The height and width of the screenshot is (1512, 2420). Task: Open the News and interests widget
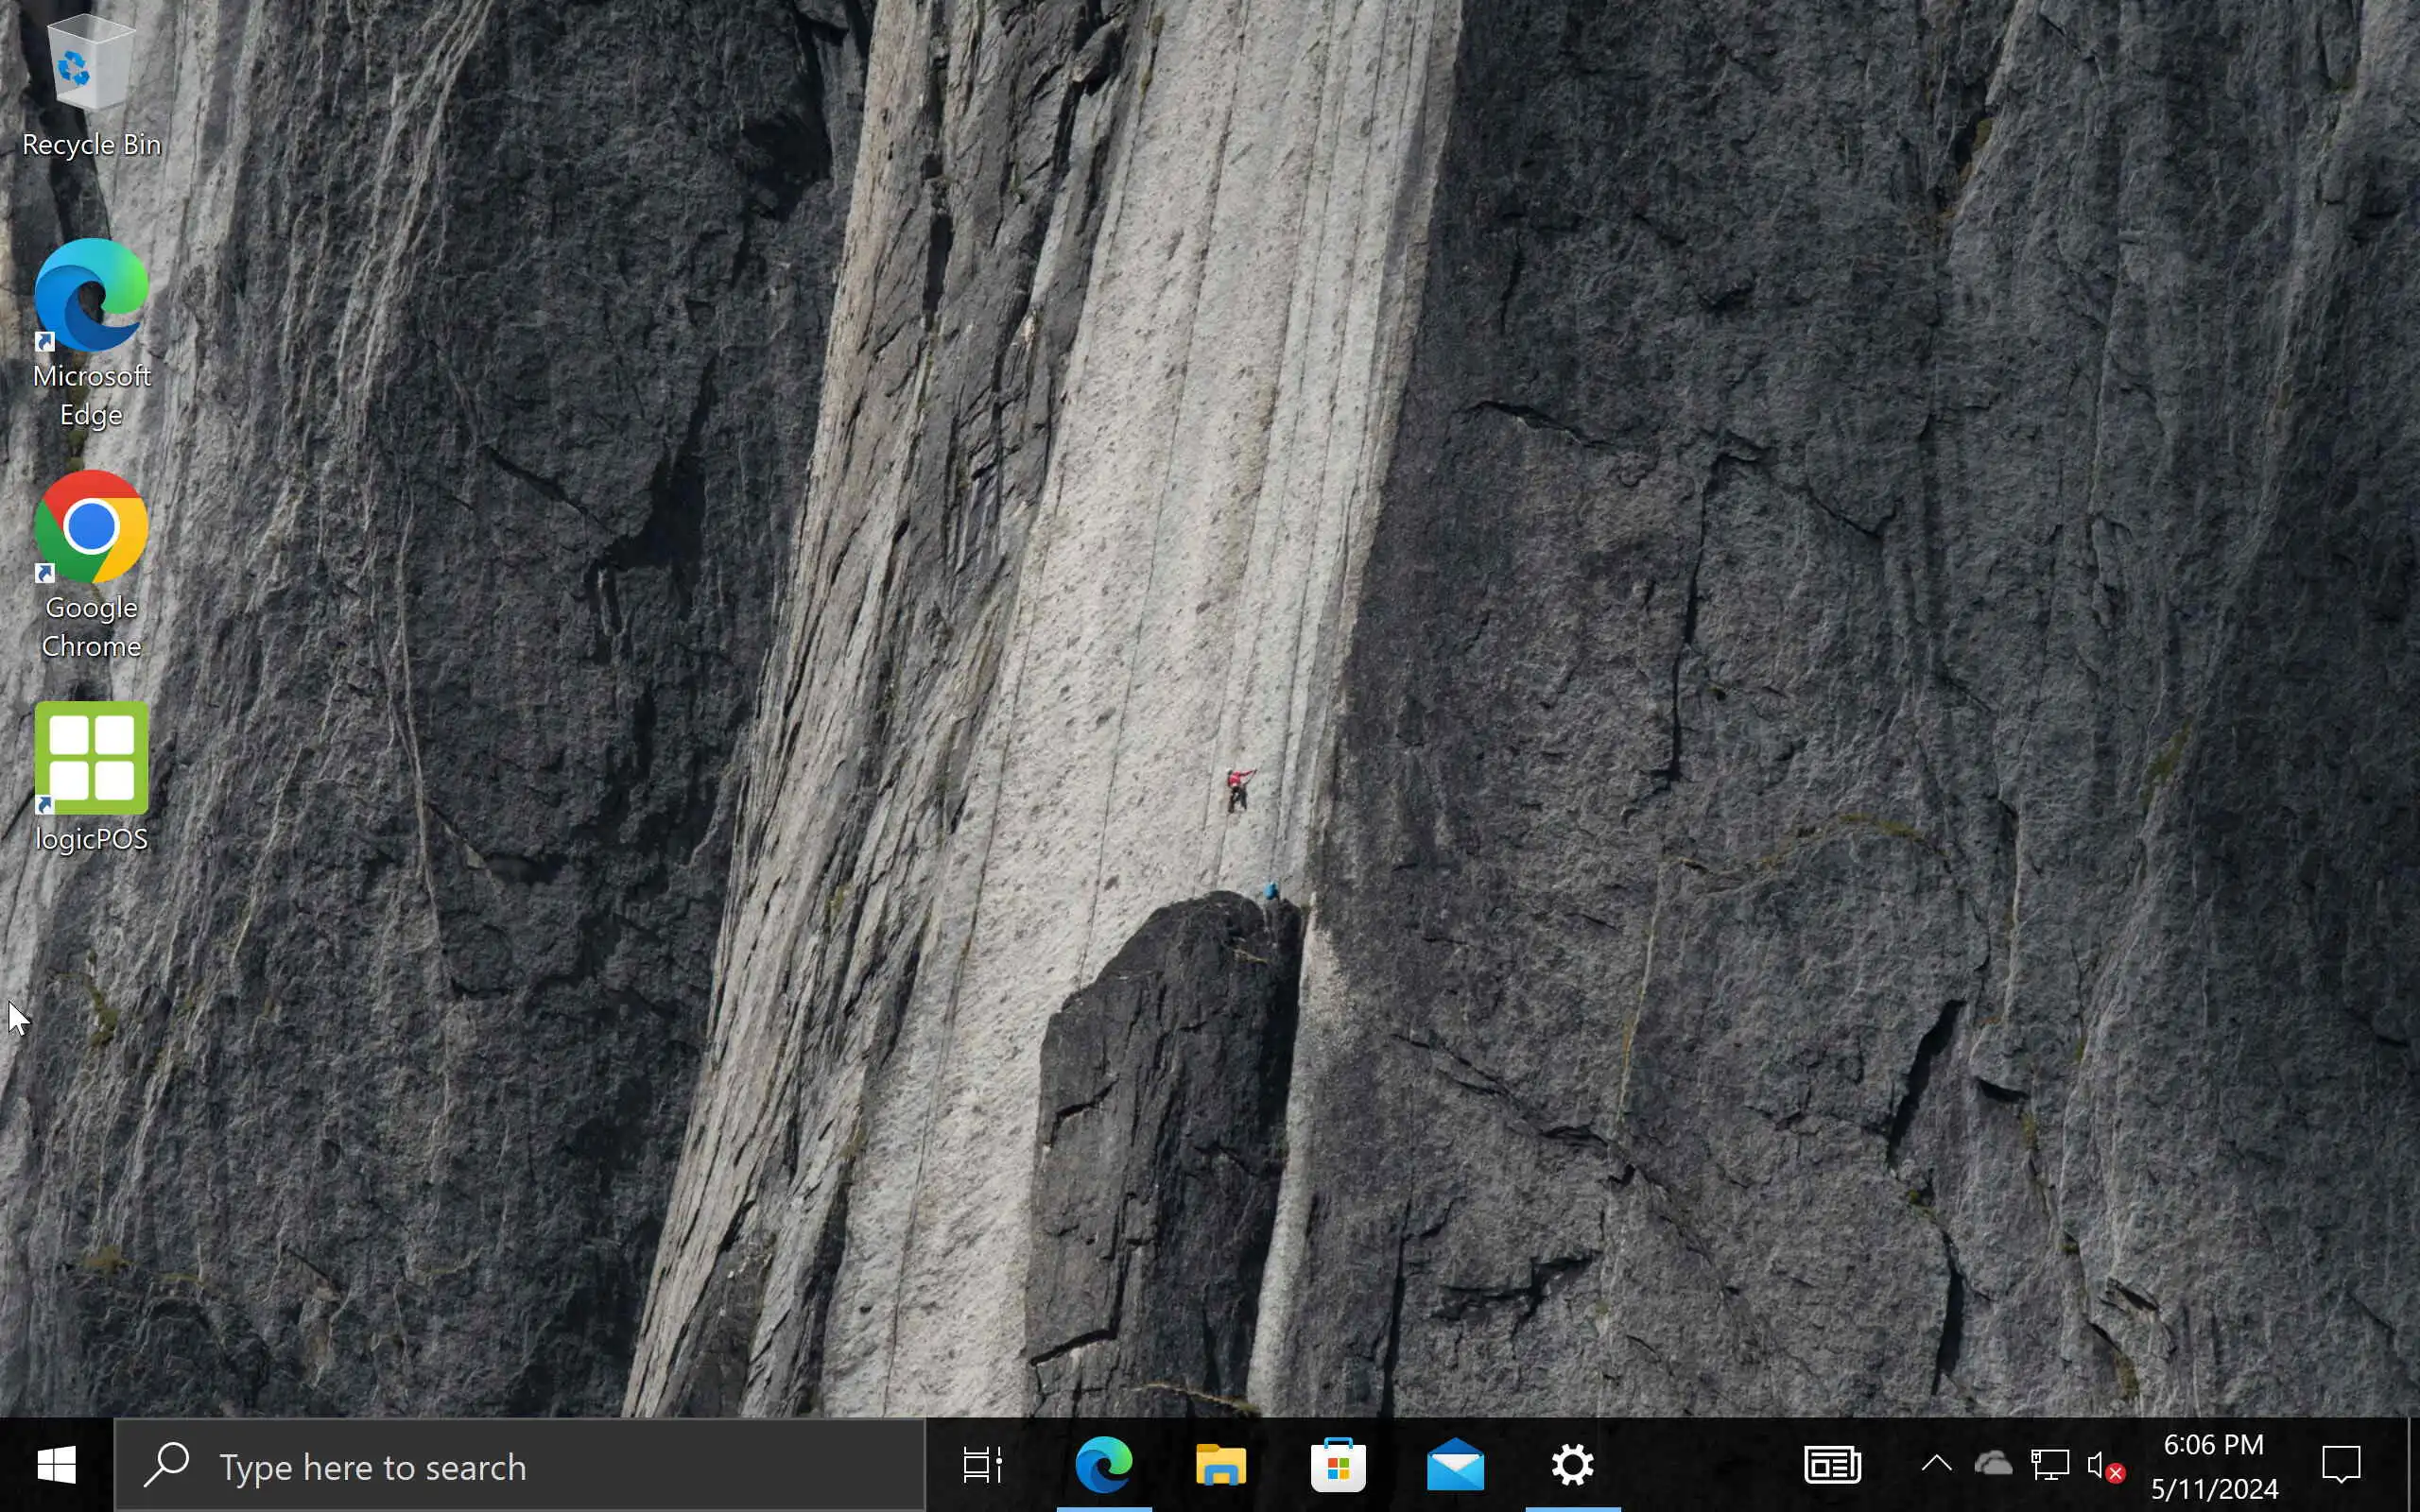[1832, 1466]
